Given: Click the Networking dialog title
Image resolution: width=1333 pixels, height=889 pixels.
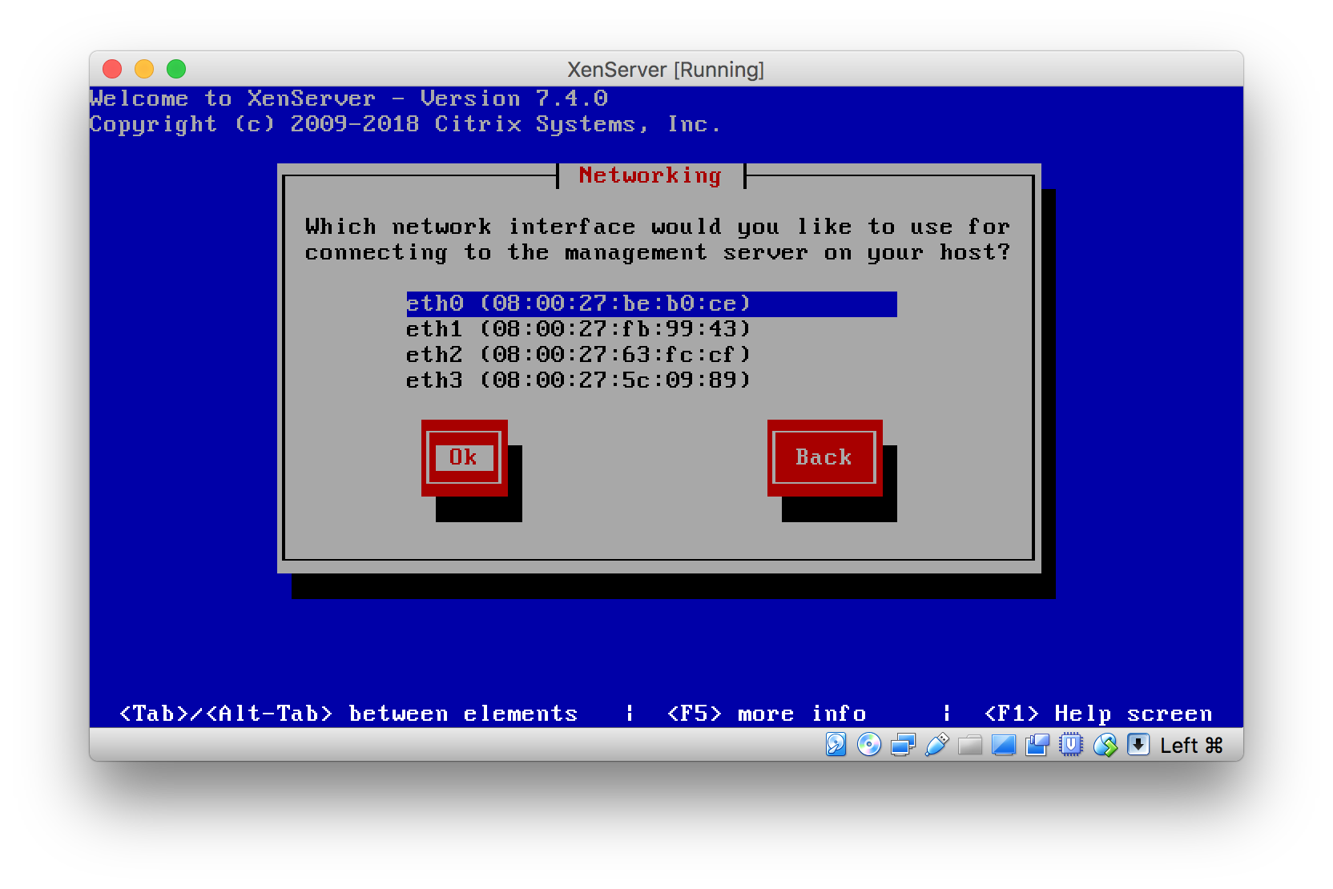Looking at the screenshot, I should tap(650, 175).
